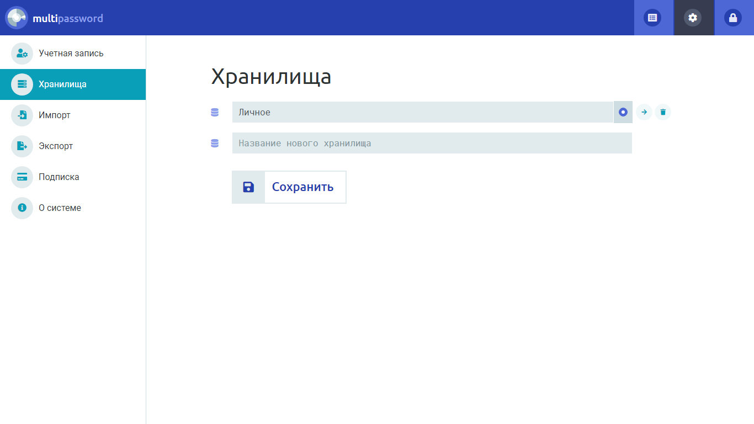The height and width of the screenshot is (424, 754).
Task: Click the Подписка card icon
Action: pyautogui.click(x=22, y=177)
